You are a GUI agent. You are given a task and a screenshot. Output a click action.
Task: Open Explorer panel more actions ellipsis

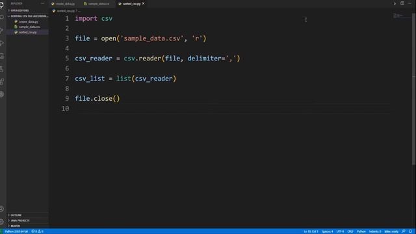point(42,3)
